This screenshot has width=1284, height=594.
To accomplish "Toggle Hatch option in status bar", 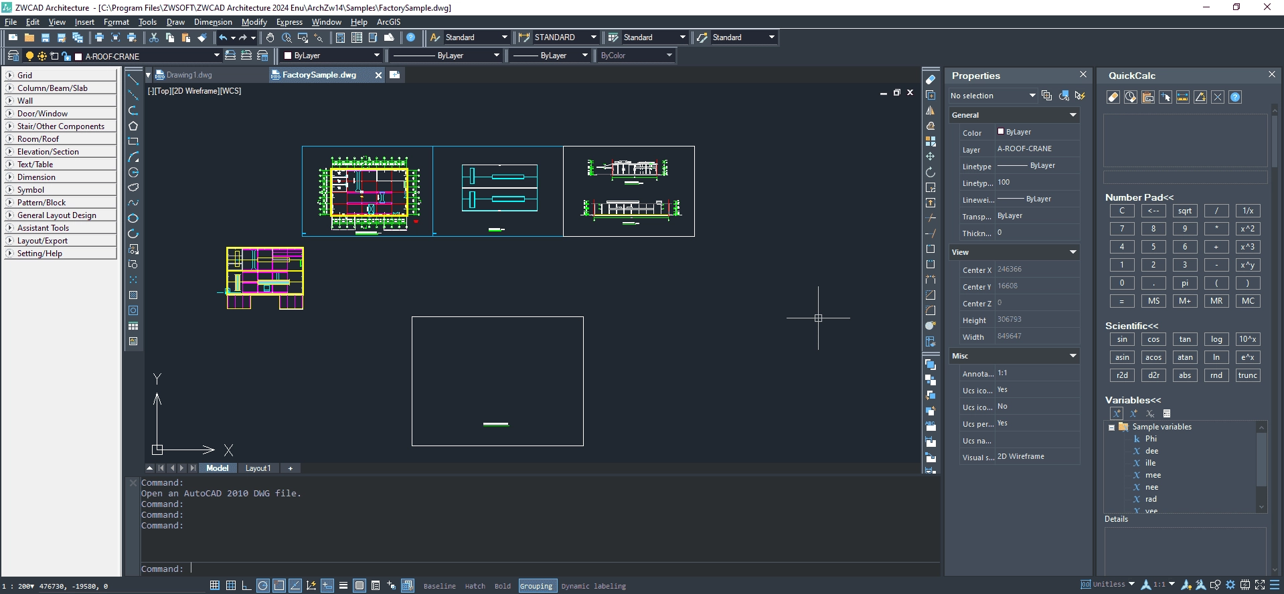I will point(475,586).
